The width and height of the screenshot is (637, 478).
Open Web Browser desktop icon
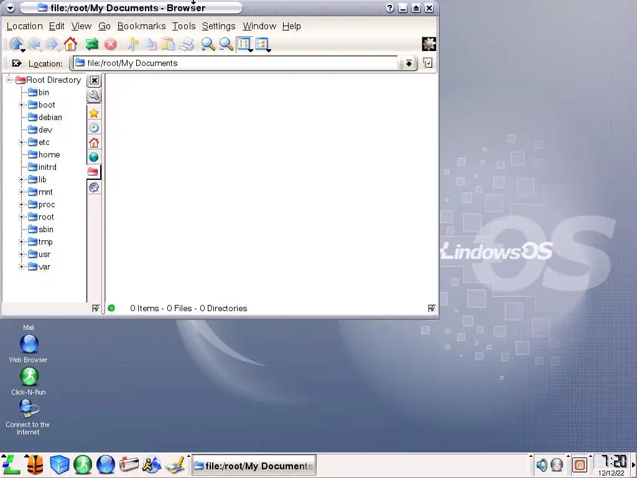click(x=29, y=349)
